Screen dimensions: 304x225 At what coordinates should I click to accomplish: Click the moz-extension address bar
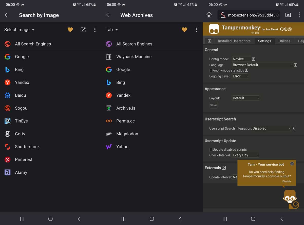(x=249, y=15)
